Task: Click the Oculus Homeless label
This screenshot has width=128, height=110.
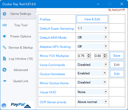Action: click(x=52, y=74)
